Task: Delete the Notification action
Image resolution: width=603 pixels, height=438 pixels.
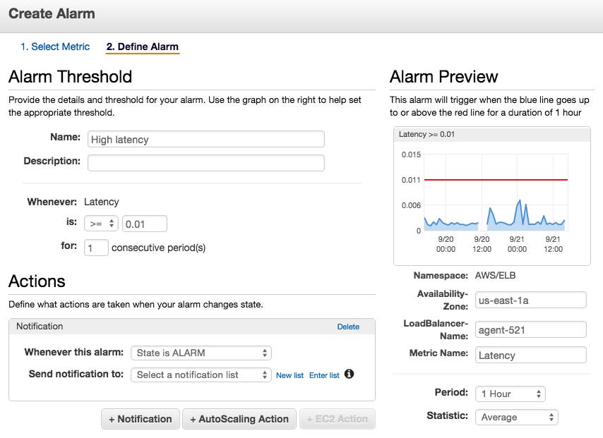Action: point(347,326)
